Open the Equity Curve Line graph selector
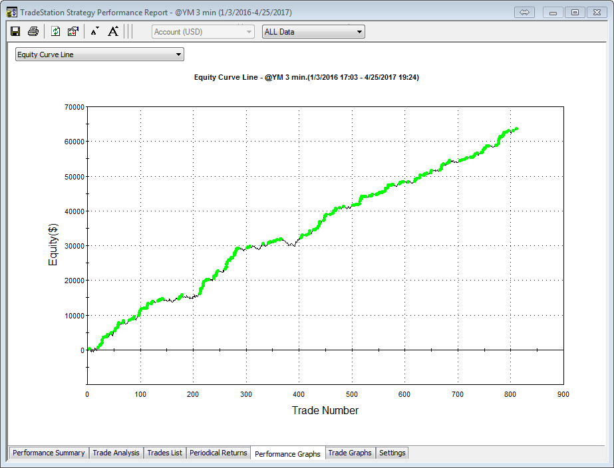Image resolution: width=614 pixels, height=468 pixels. click(x=99, y=55)
